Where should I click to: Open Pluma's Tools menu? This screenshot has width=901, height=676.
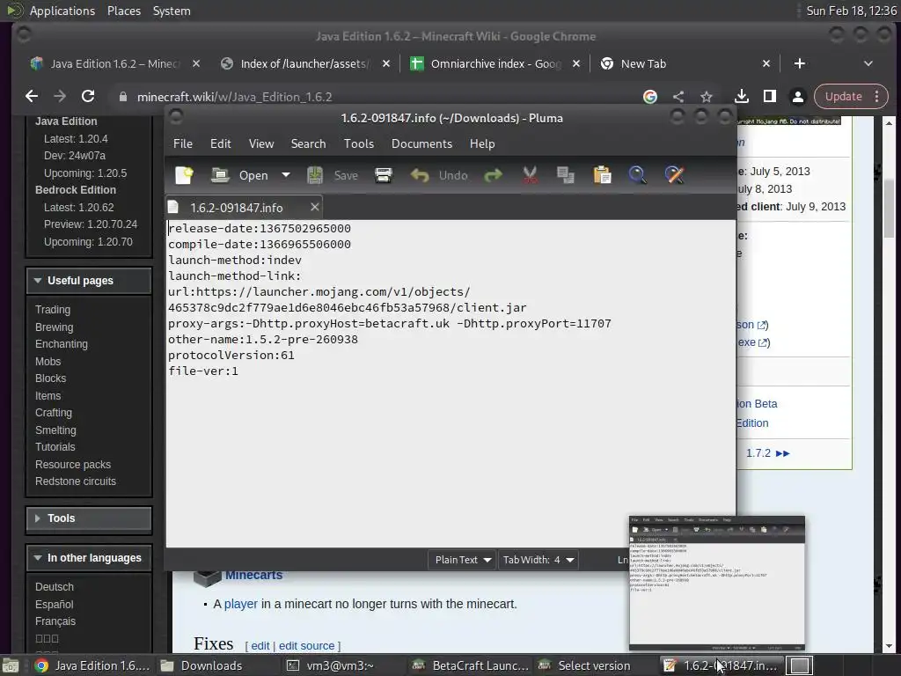click(x=359, y=143)
